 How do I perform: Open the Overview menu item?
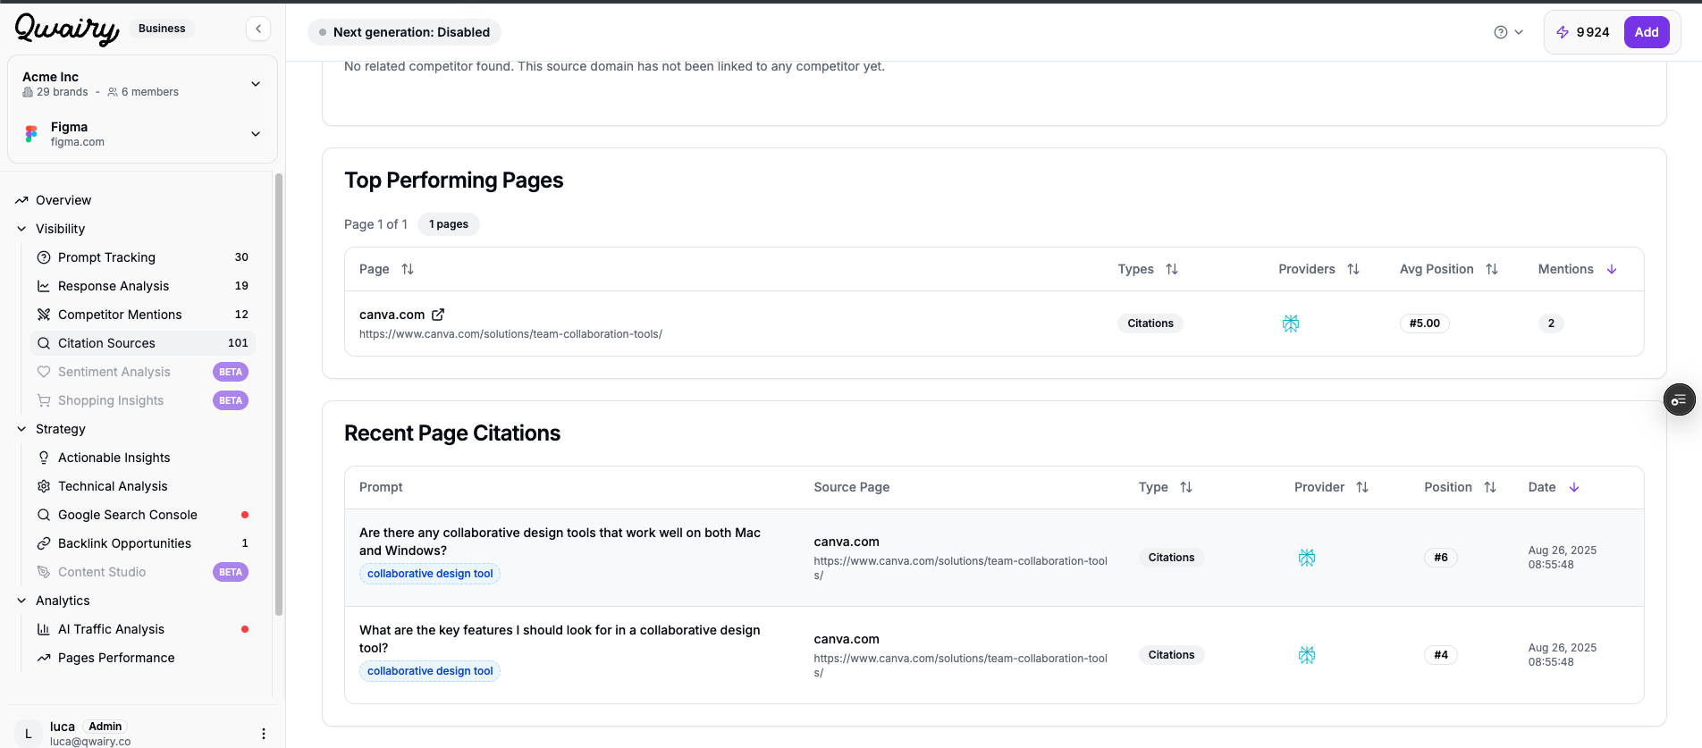(63, 200)
